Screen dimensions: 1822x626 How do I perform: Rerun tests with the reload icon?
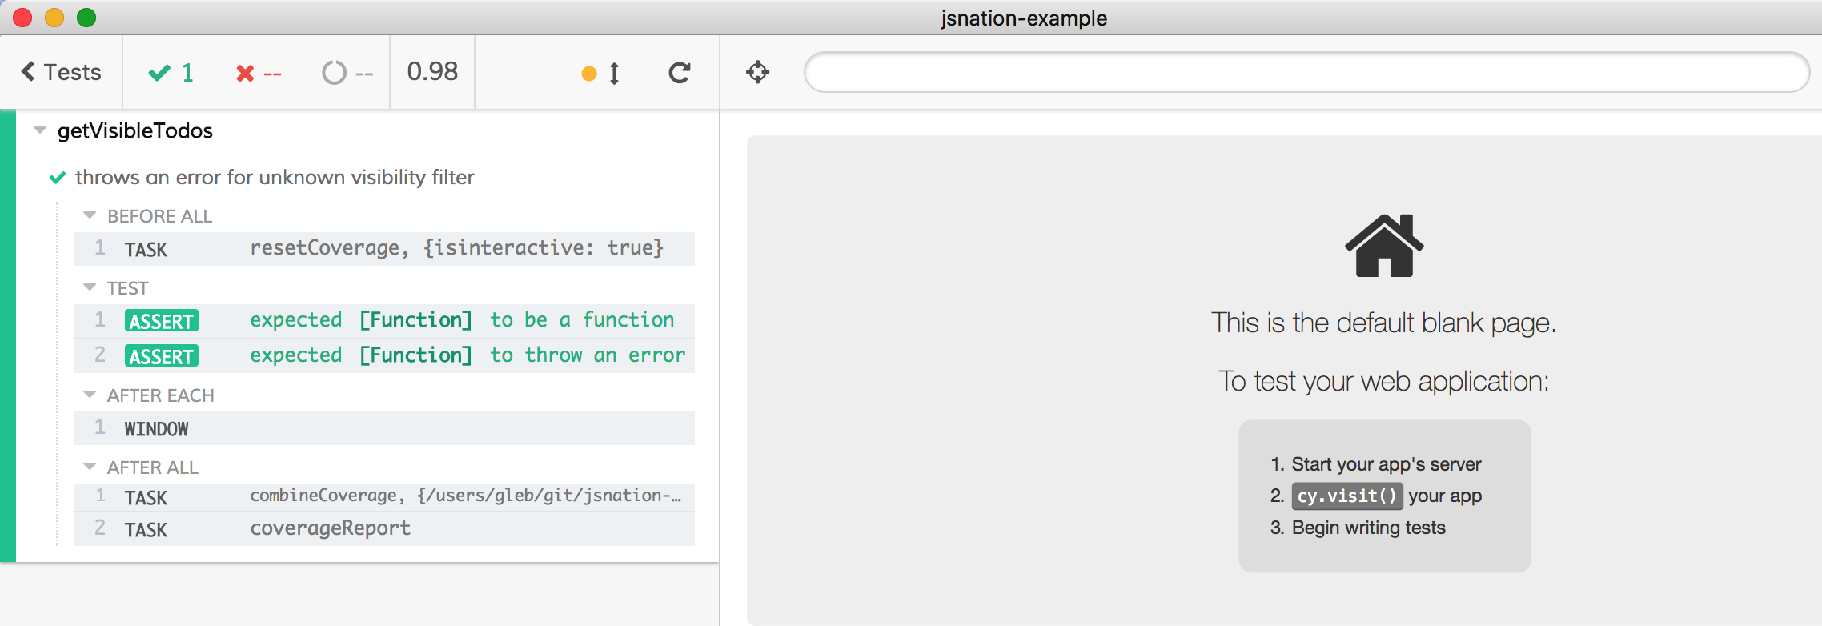tap(680, 73)
